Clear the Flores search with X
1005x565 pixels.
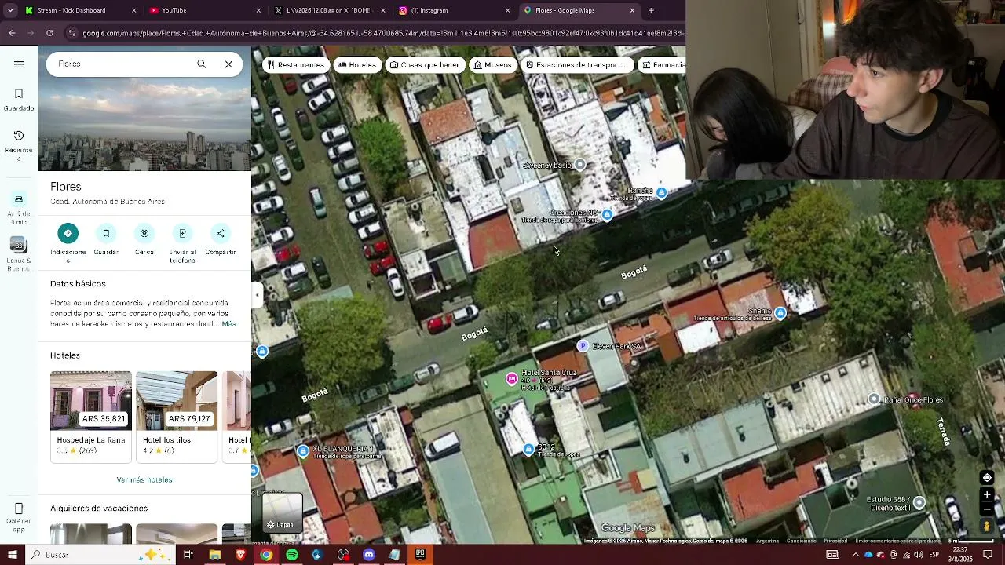click(x=228, y=64)
